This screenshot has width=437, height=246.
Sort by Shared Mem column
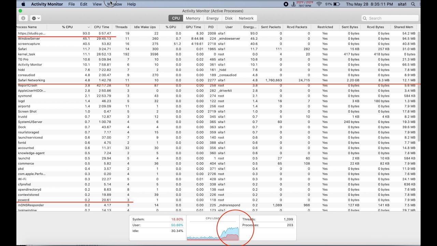tap(404, 27)
